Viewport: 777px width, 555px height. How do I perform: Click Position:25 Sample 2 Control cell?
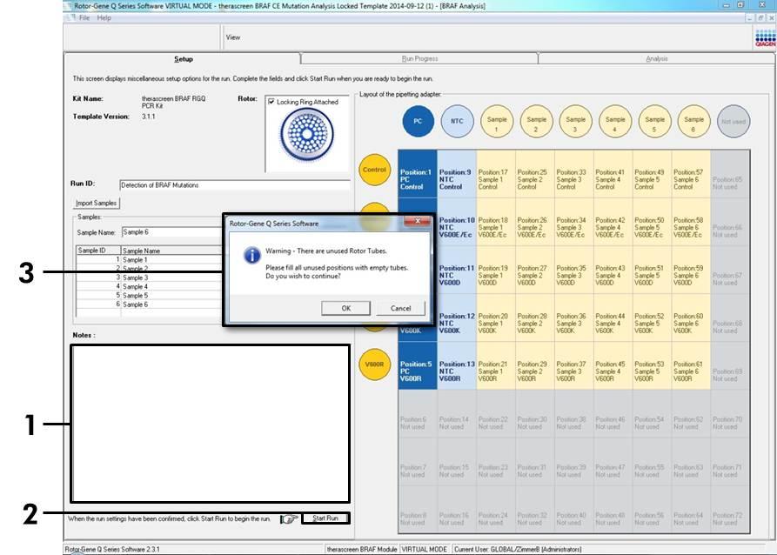535,174
